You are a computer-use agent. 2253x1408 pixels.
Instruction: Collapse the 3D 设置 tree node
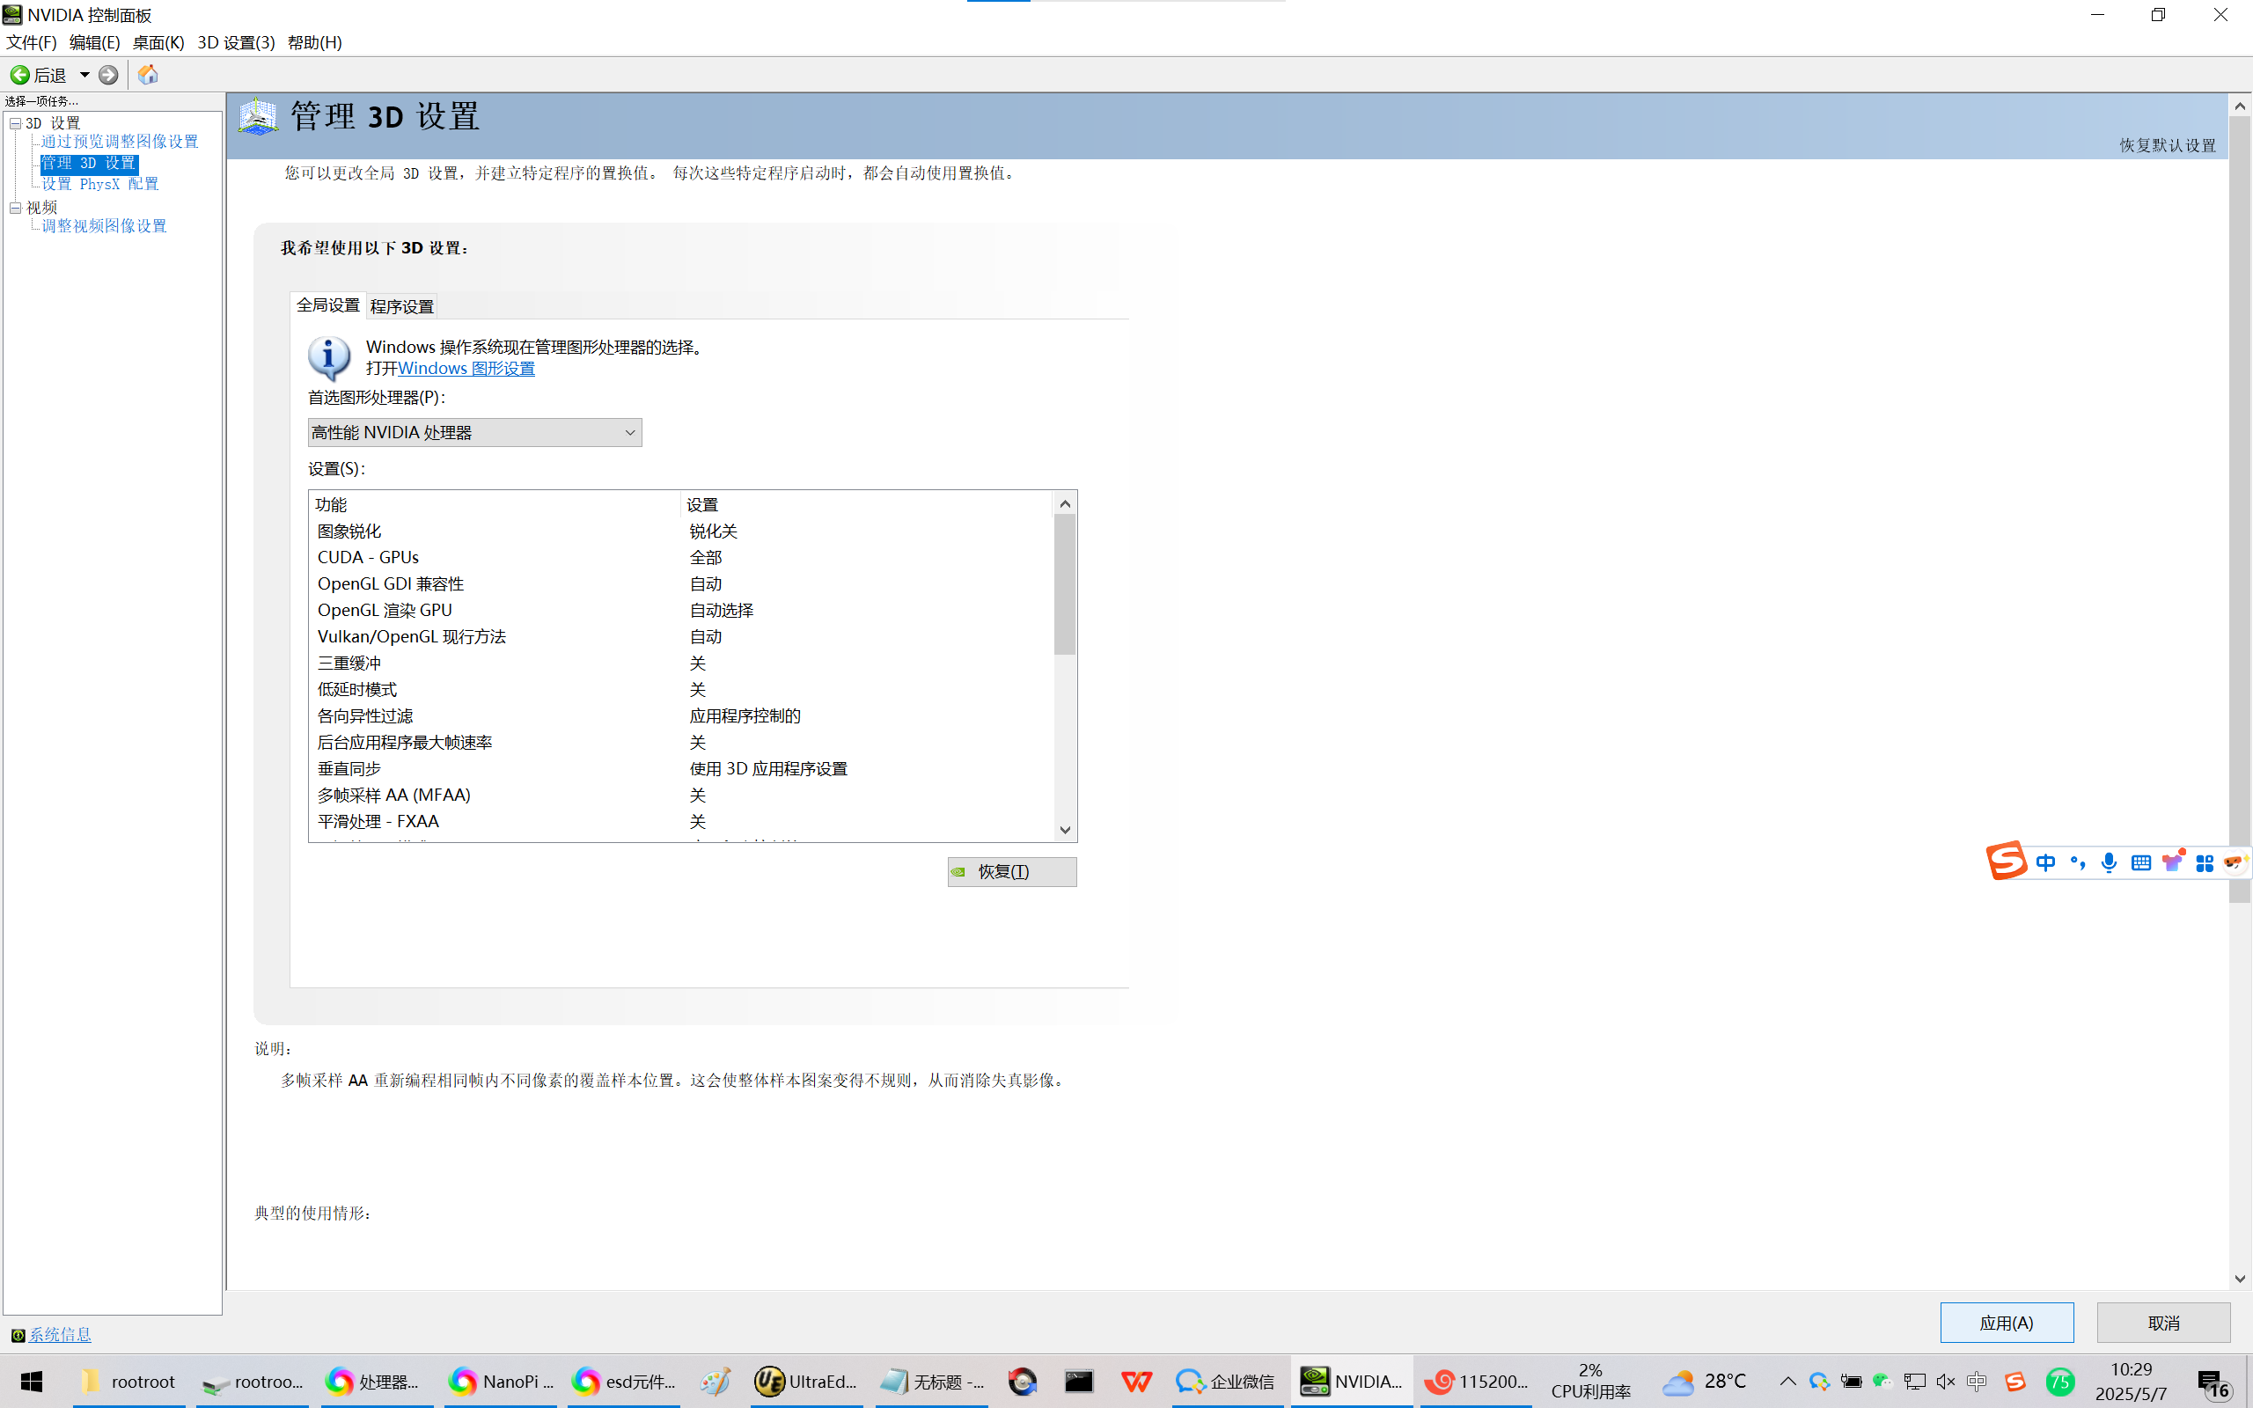point(16,123)
